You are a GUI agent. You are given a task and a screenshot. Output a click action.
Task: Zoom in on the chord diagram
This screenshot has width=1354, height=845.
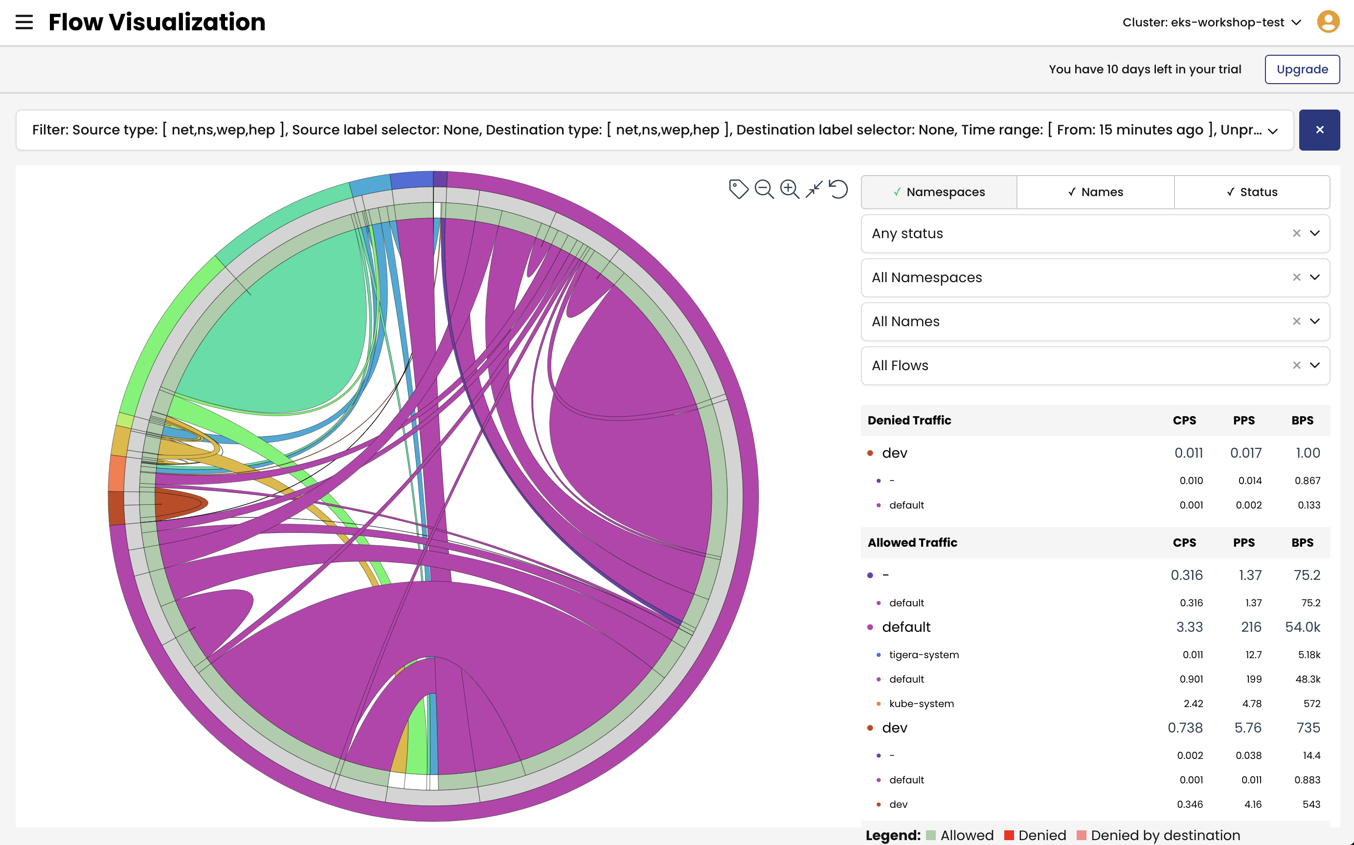click(790, 189)
